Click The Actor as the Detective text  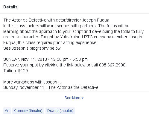[73, 87]
